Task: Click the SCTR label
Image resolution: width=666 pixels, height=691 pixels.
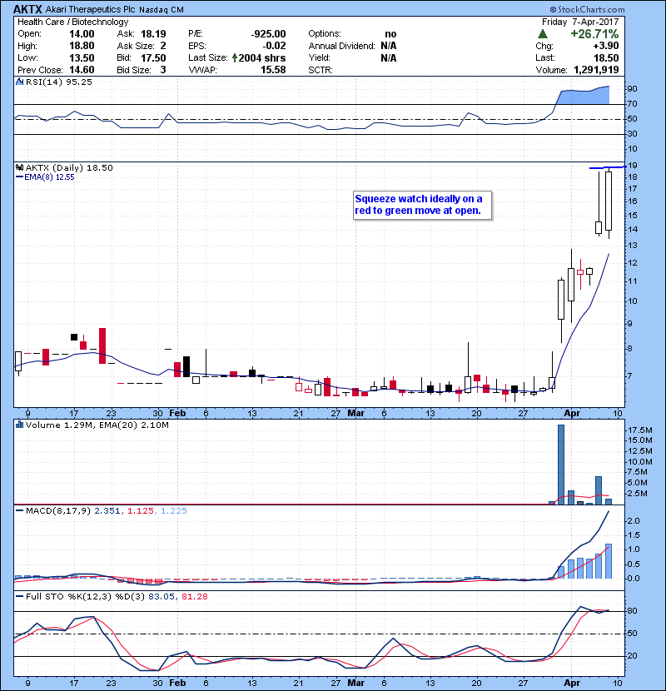Action: (x=321, y=70)
